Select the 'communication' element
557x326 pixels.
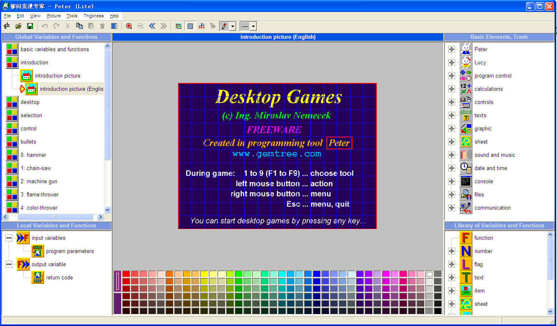point(492,208)
